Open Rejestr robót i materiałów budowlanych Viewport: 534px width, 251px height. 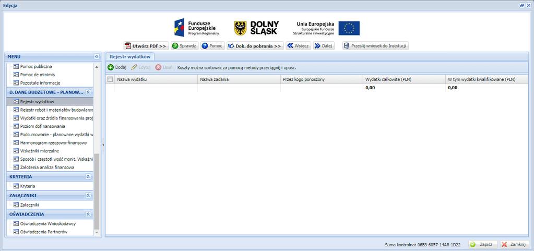point(53,110)
